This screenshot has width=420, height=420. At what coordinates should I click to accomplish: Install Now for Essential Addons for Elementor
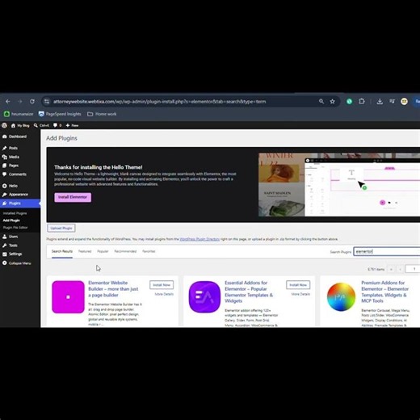tap(298, 285)
